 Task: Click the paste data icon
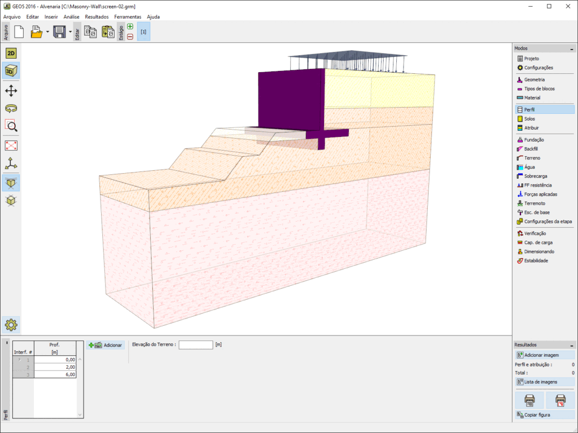click(x=108, y=32)
